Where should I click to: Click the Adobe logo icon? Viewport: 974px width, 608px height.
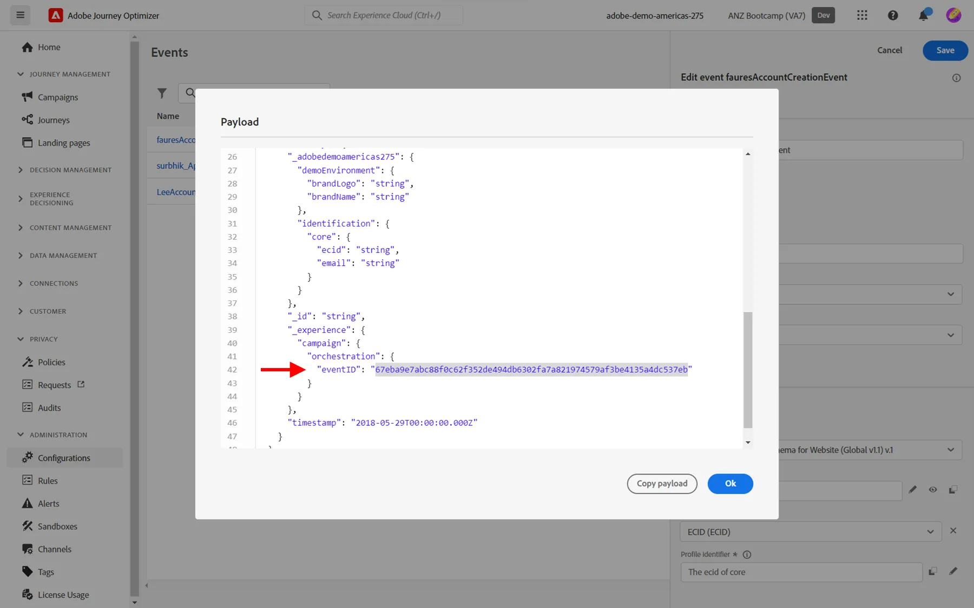point(55,15)
